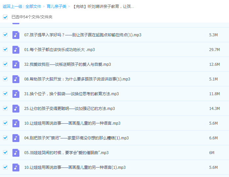The image size is (229, 177).
Task: Click the mp3 icon for 08.帮助孩子大脑开发
Action: click(x=16, y=79)
